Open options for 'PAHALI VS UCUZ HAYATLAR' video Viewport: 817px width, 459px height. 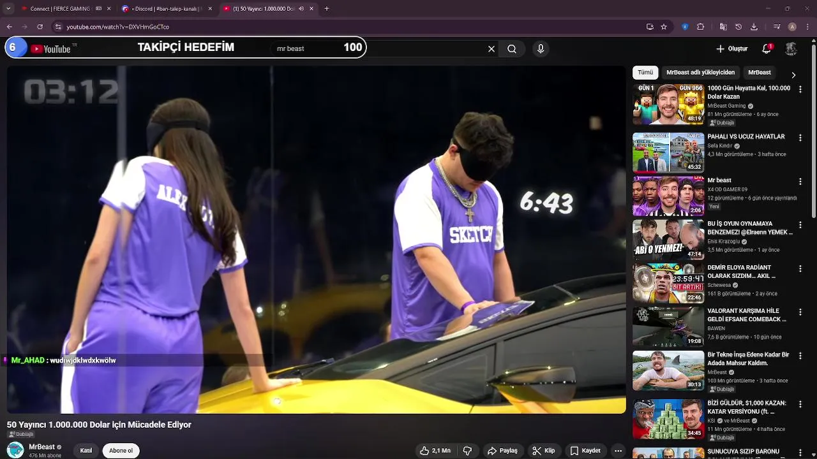[x=800, y=138]
